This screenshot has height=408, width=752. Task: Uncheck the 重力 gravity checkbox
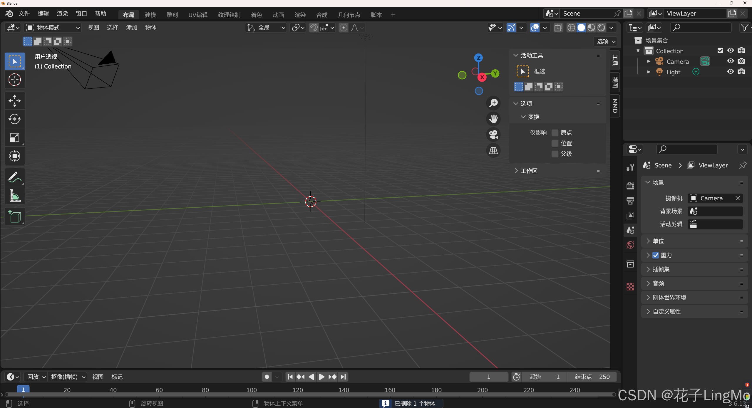656,255
